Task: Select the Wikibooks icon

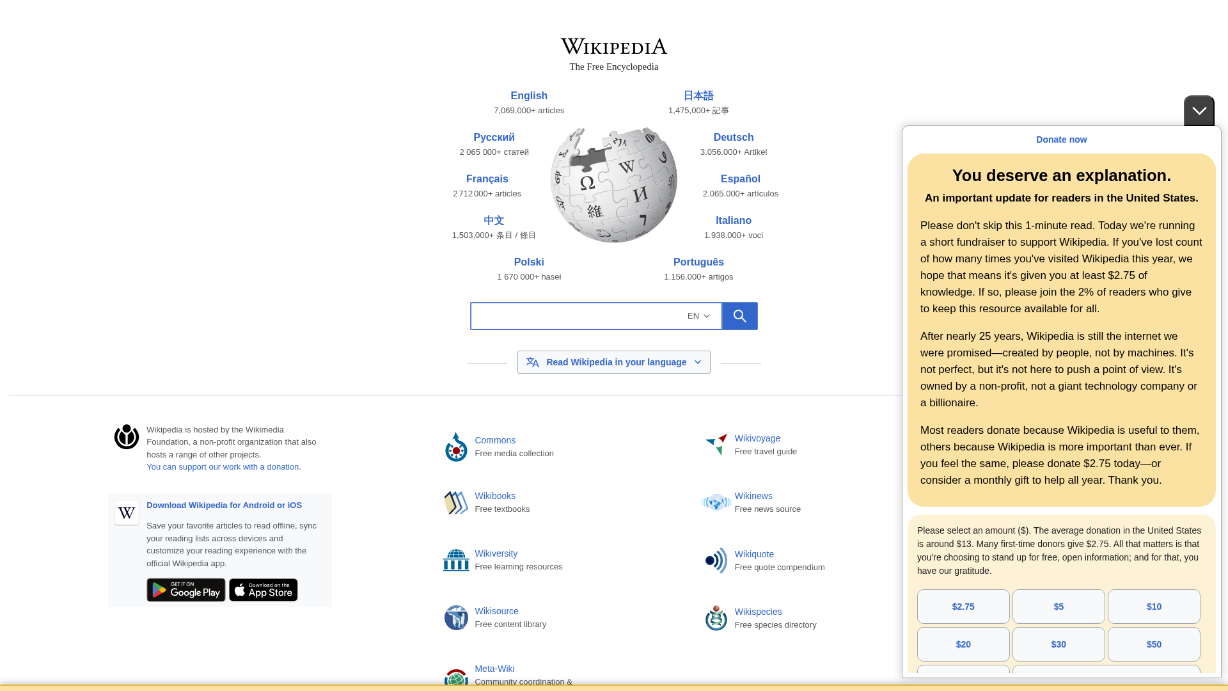Action: pos(456,502)
